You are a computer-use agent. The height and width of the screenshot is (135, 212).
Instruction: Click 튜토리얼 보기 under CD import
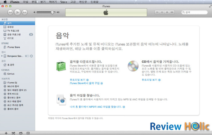[151, 80]
